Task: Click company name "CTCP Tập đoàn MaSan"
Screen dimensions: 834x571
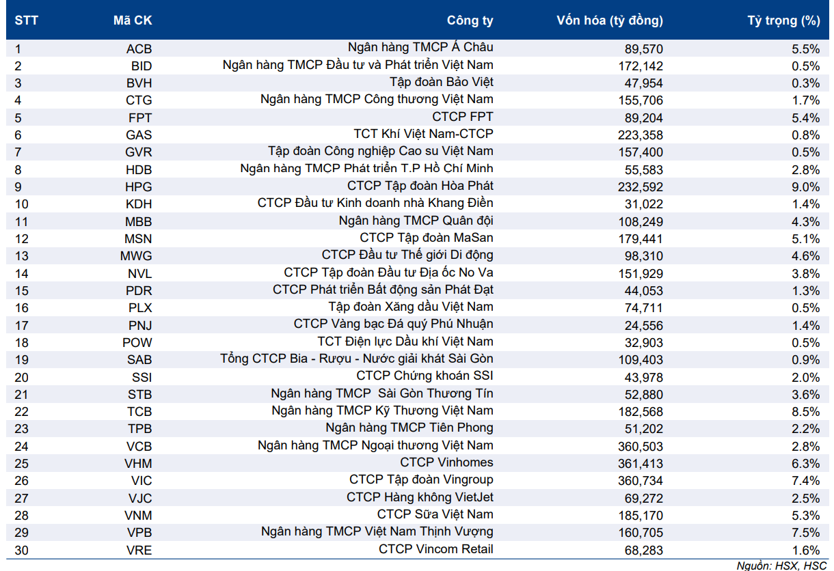Action: 427,238
